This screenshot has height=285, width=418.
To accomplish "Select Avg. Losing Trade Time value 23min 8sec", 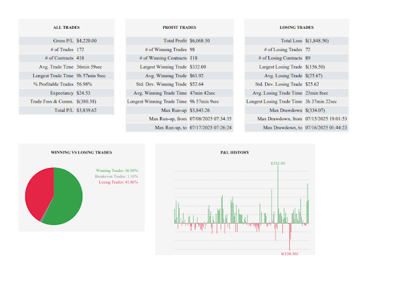I will coord(316,93).
